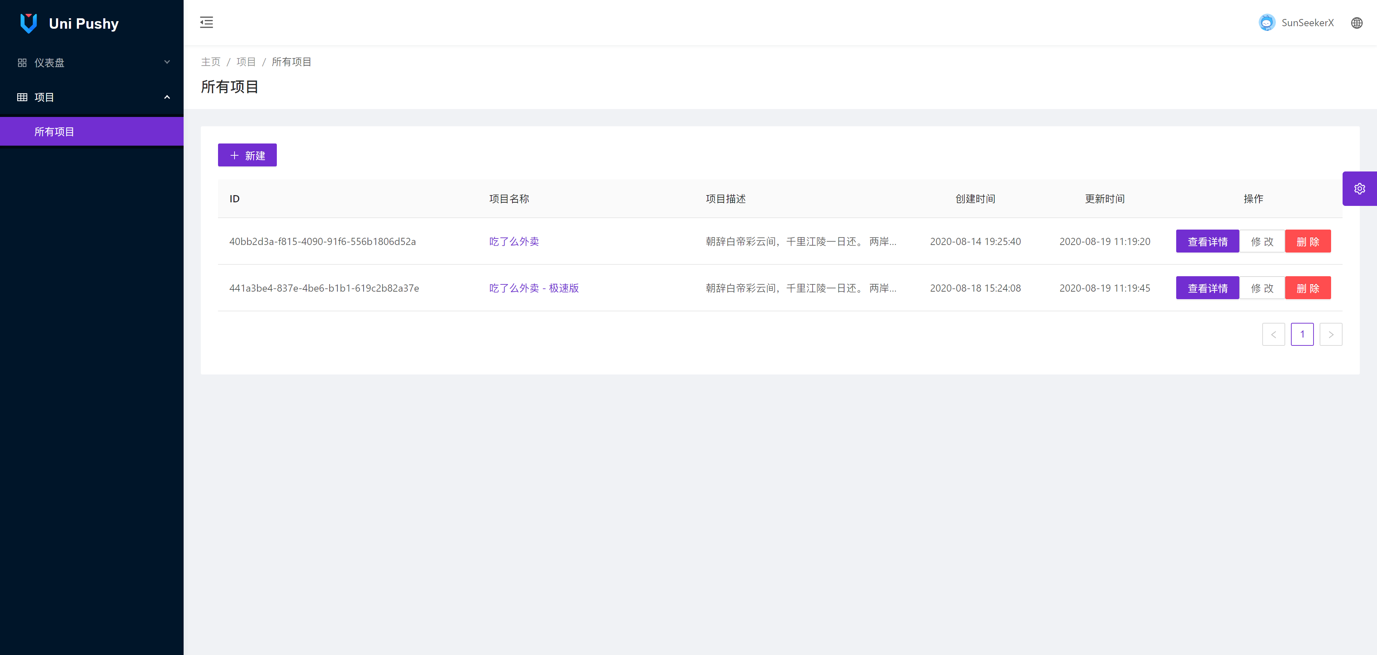
Task: Click the 项目 table icon in sidebar
Action: click(22, 97)
